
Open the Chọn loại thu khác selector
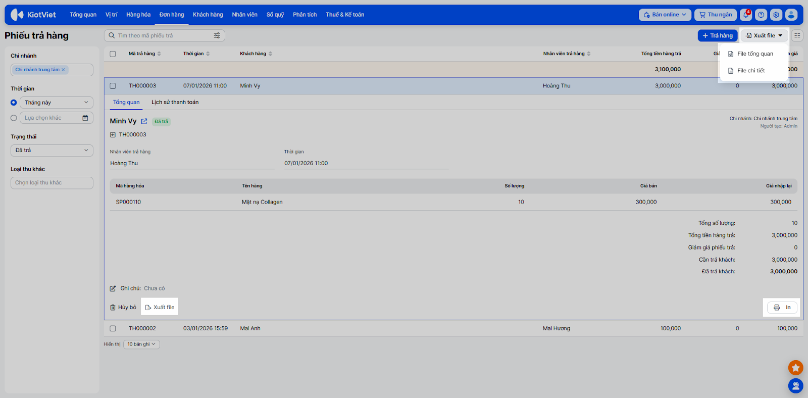(52, 183)
